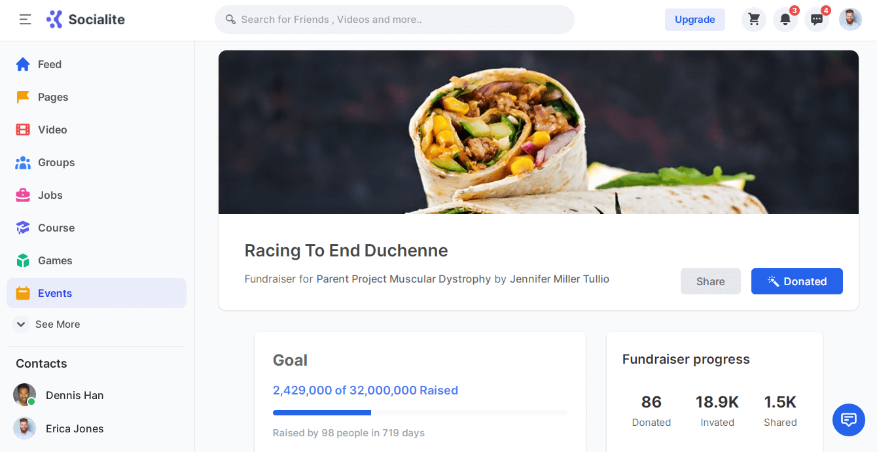The image size is (877, 452).
Task: Open the messages chat icon
Action: 817,20
